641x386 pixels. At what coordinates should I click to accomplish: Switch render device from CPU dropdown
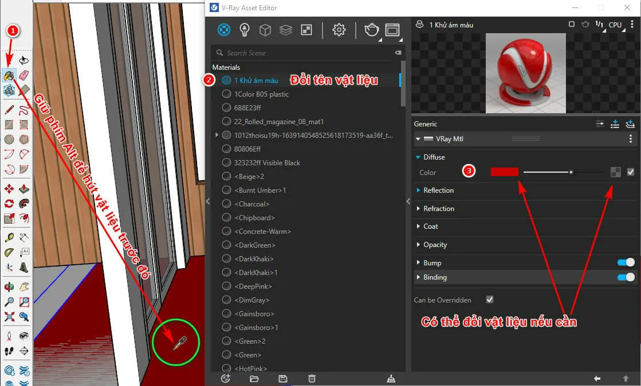coord(615,25)
